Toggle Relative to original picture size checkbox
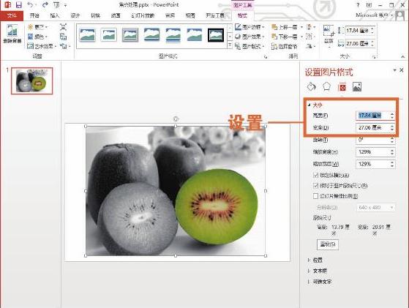Screen dimensions: 409x308 (x=315, y=186)
